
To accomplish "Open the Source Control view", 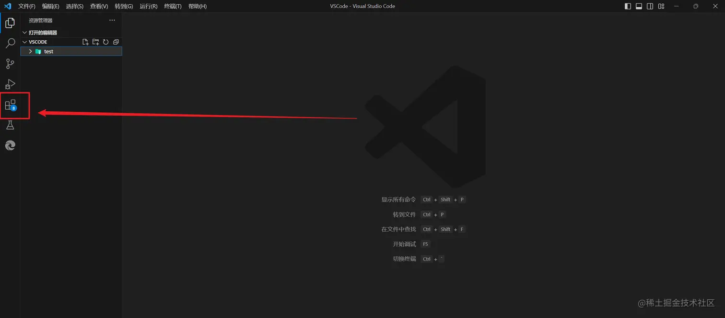I will (x=10, y=64).
